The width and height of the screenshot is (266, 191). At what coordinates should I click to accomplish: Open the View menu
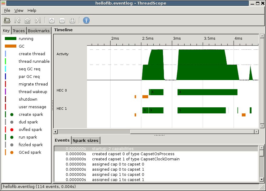(19, 11)
